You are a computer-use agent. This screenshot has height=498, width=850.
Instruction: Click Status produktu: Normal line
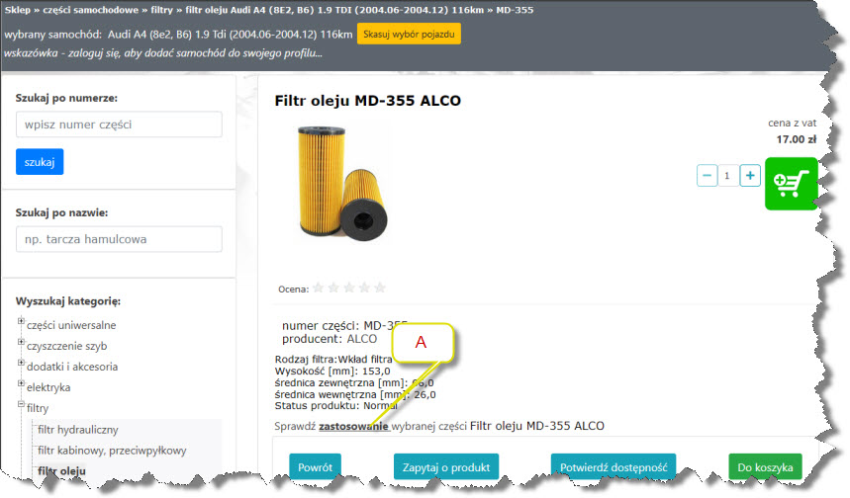tap(336, 405)
